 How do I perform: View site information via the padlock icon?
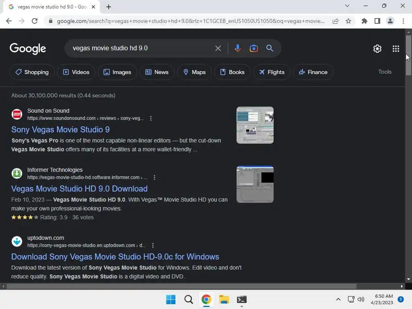click(x=51, y=21)
